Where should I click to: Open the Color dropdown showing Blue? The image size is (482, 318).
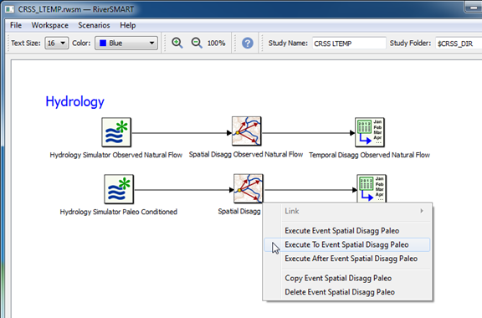(126, 43)
